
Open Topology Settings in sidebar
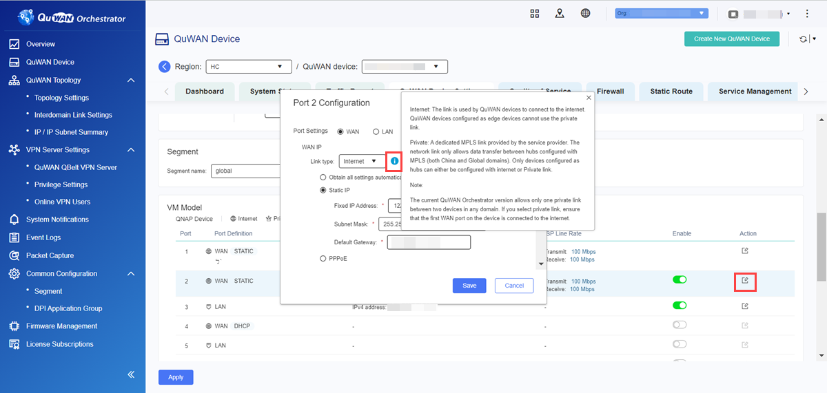61,98
